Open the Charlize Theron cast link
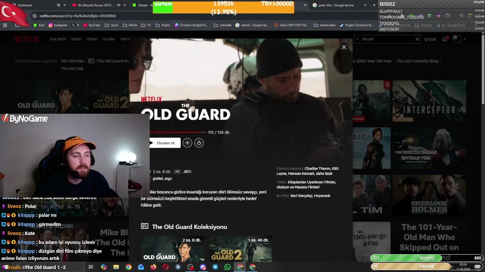This screenshot has width=485, height=272. point(318,168)
